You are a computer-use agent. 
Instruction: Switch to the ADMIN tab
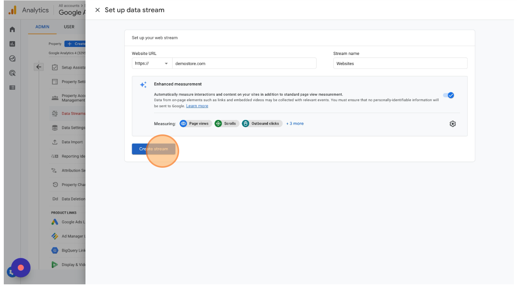[x=43, y=27]
